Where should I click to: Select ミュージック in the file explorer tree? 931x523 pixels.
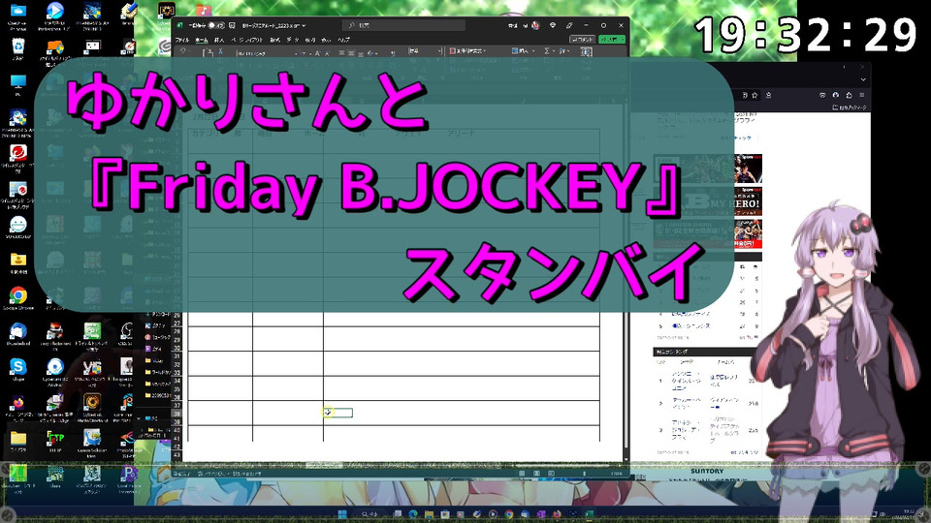(159, 337)
